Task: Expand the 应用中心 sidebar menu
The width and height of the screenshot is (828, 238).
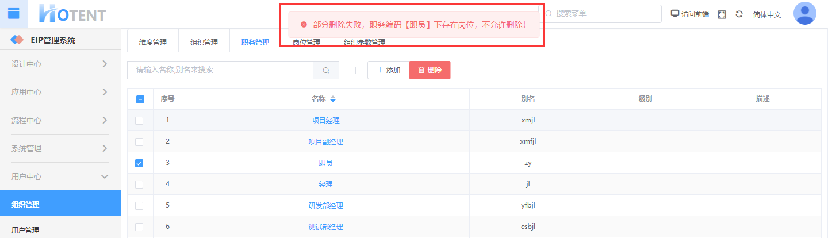Action: [60, 92]
